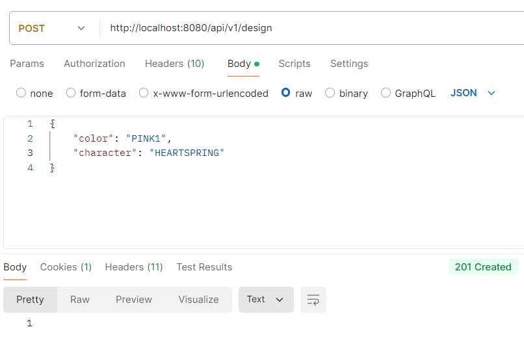This screenshot has width=524, height=338.
Task: Open the response Body tab
Action: pyautogui.click(x=15, y=267)
